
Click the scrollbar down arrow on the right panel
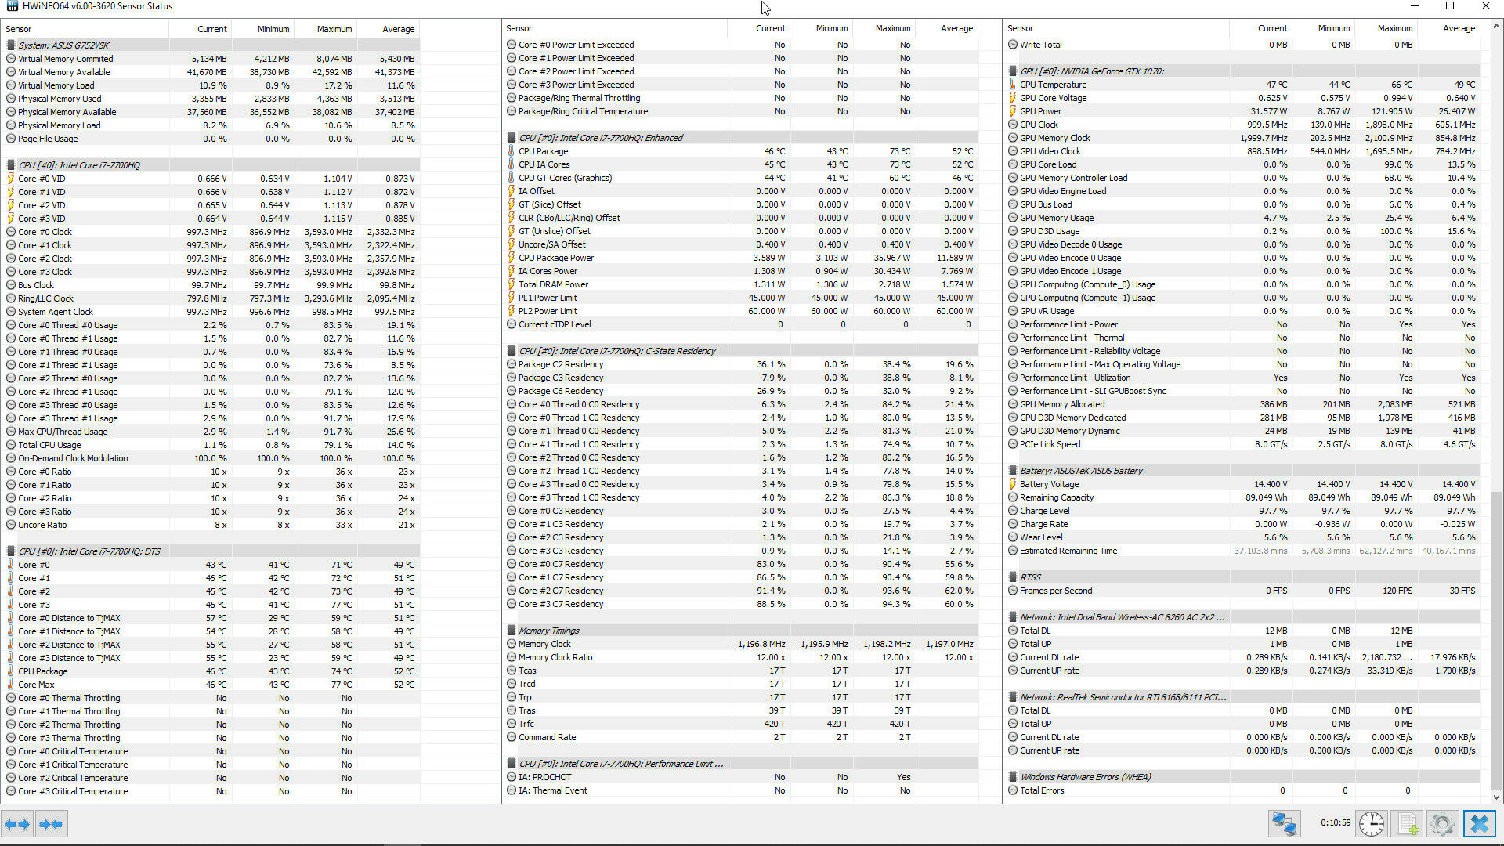1496,797
